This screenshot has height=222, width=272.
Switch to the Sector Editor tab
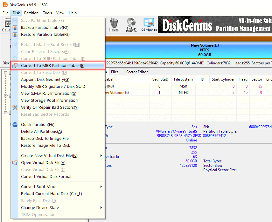[137, 72]
